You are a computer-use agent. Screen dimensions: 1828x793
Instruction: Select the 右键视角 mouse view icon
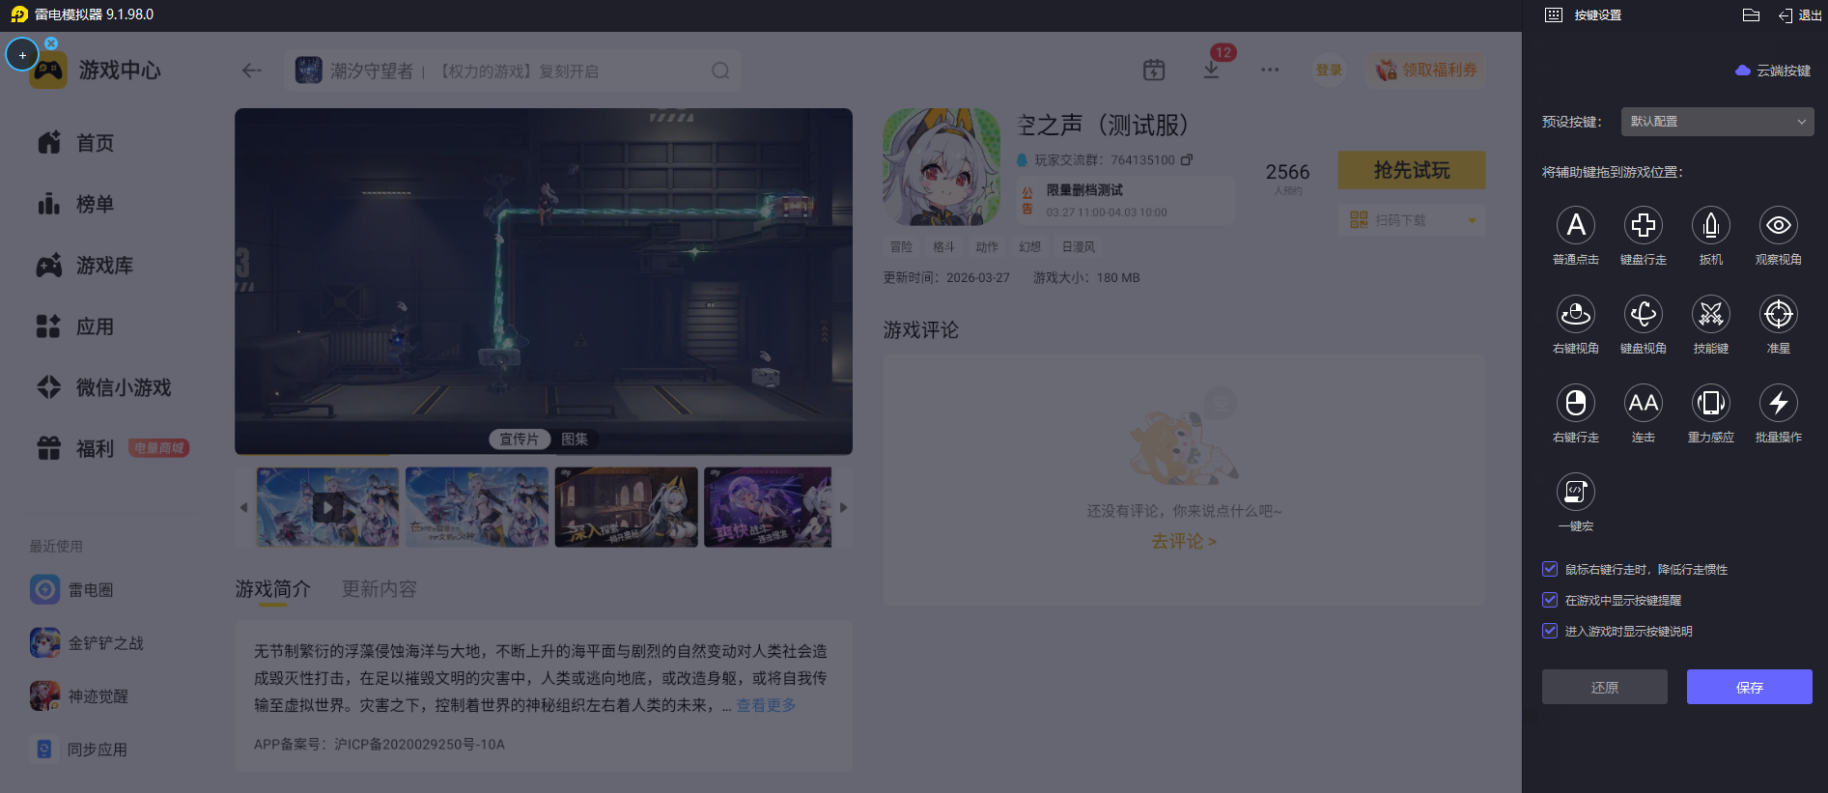(x=1576, y=314)
